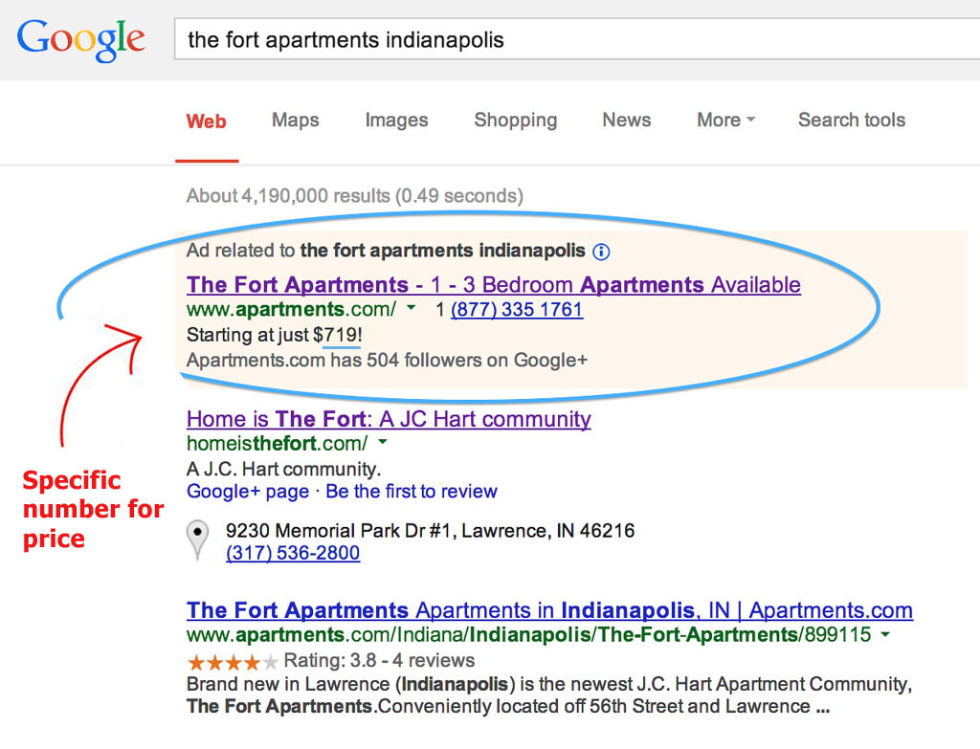
Task: Open Search tools options
Action: click(x=851, y=120)
